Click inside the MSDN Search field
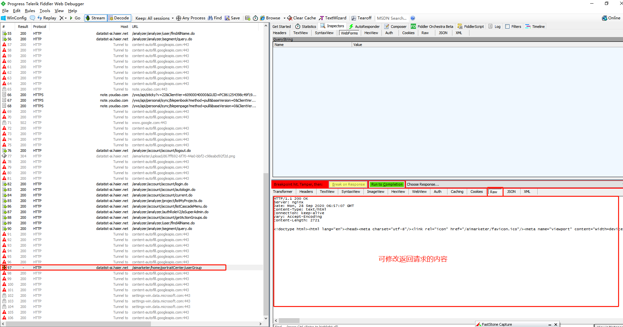Image resolution: width=623 pixels, height=327 pixels. [392, 18]
